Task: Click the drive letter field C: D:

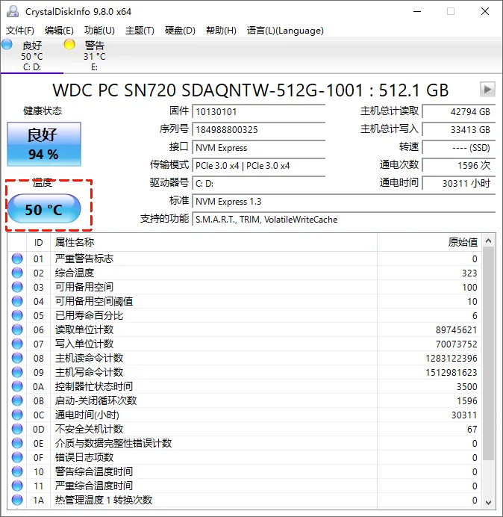Action: (258, 183)
